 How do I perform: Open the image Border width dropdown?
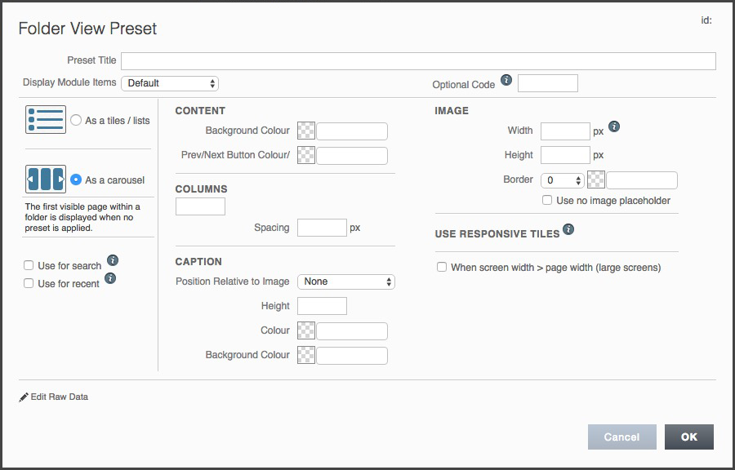pos(563,180)
